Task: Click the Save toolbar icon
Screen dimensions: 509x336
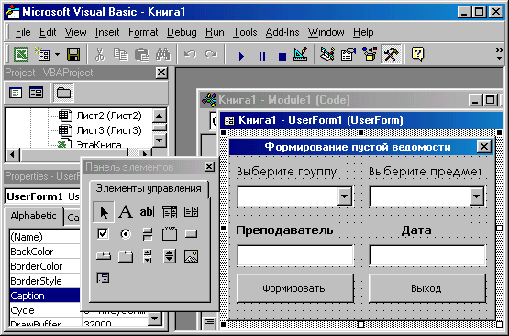Action: 73,54
